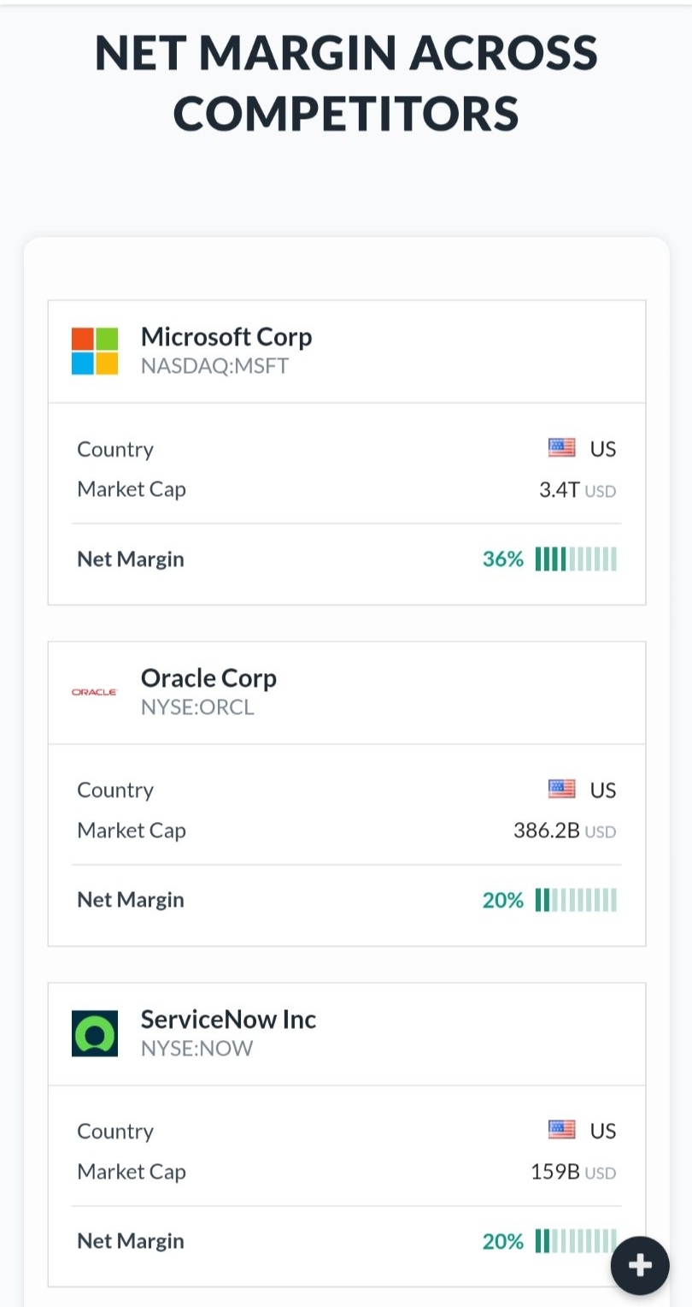Click the green ServiceNow logo
The image size is (692, 1307).
95,1033
